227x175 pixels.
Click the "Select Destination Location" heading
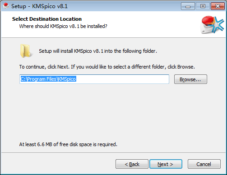click(x=47, y=19)
